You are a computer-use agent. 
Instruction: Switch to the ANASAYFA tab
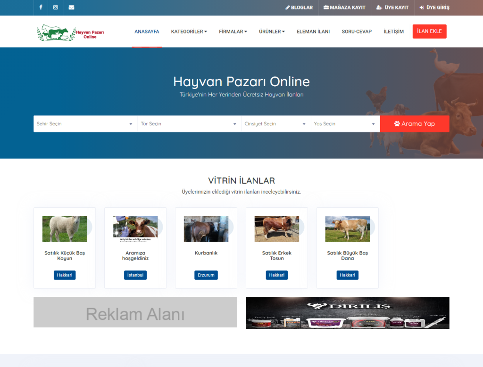[x=147, y=32]
